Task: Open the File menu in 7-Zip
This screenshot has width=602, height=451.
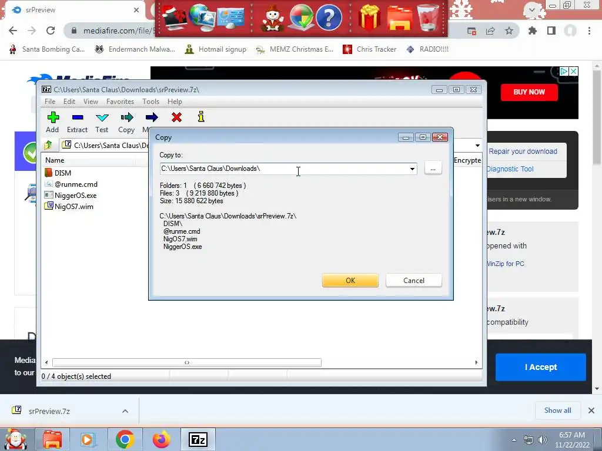Action: click(x=50, y=102)
